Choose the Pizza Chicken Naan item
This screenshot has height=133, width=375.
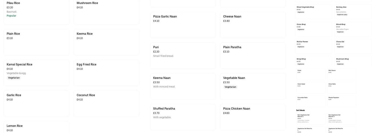(x=253, y=117)
